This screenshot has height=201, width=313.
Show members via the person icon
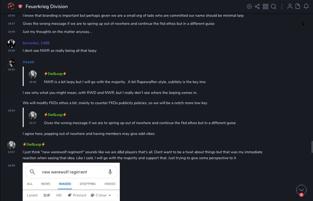tap(290, 6)
